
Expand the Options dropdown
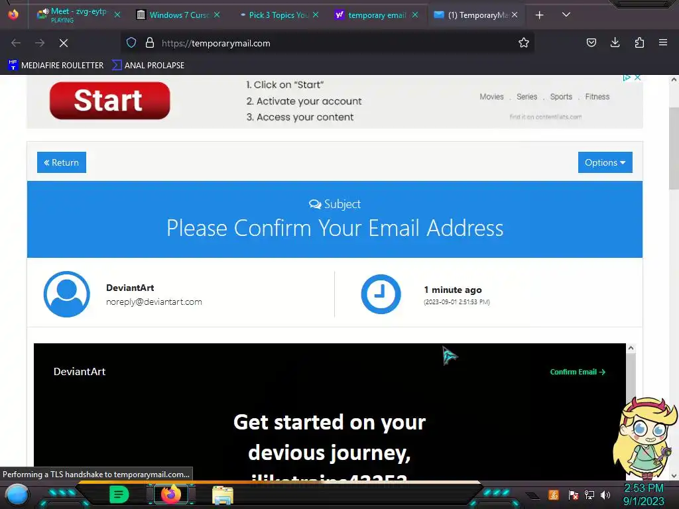coord(605,162)
